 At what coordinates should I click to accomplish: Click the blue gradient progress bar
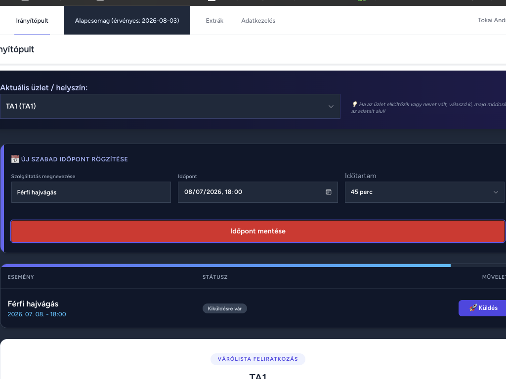pos(226,265)
